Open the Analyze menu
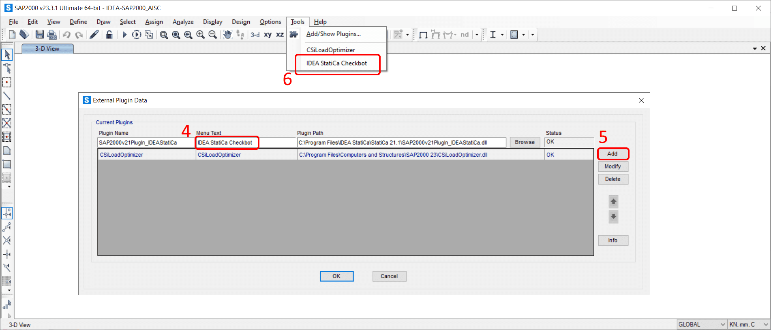The height and width of the screenshot is (330, 771). 183,22
